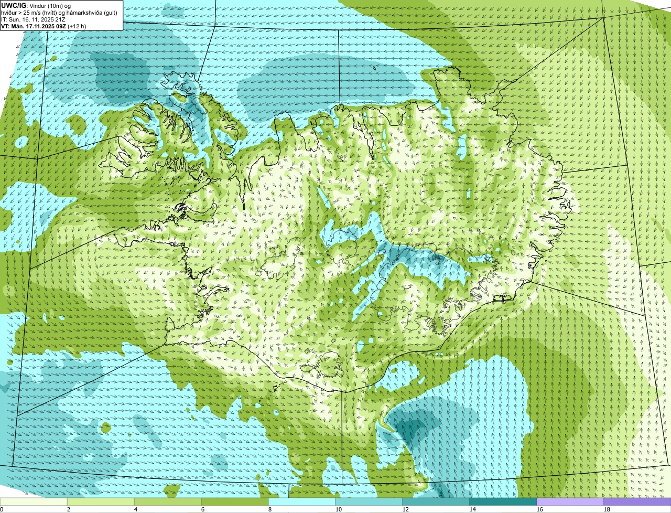Click the pale cyan 8–10 m/s legend swatch
Image resolution: width=671 pixels, height=513 pixels.
tap(302, 502)
